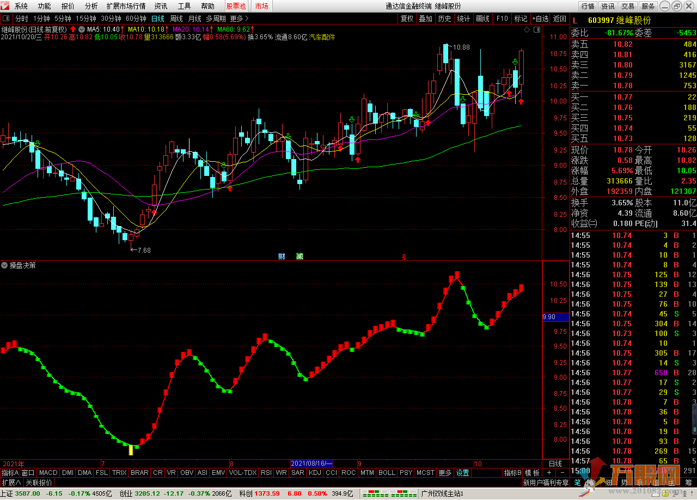Open the 模板 template selector

click(x=532, y=473)
